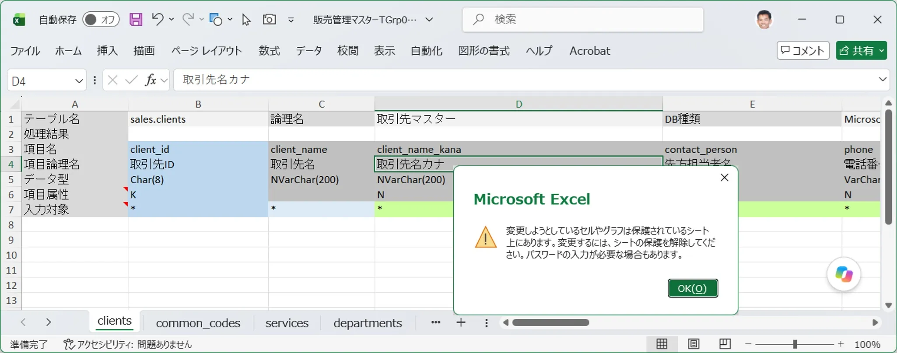Switch to Page Break Preview icon
Viewport: 897px width, 353px height.
pyautogui.click(x=725, y=344)
